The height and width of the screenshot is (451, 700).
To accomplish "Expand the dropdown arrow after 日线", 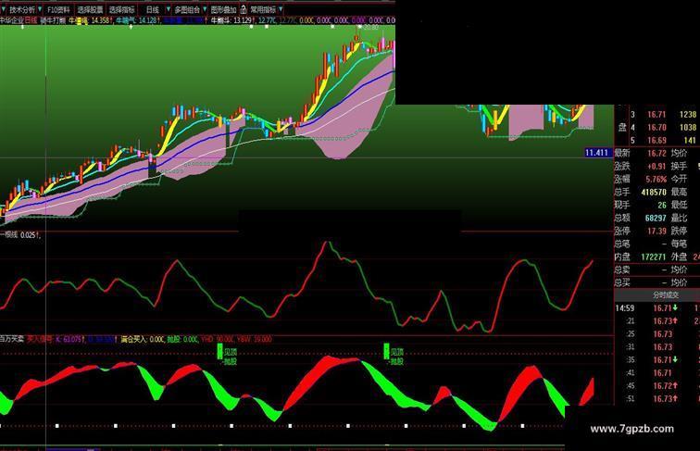I will coord(169,9).
